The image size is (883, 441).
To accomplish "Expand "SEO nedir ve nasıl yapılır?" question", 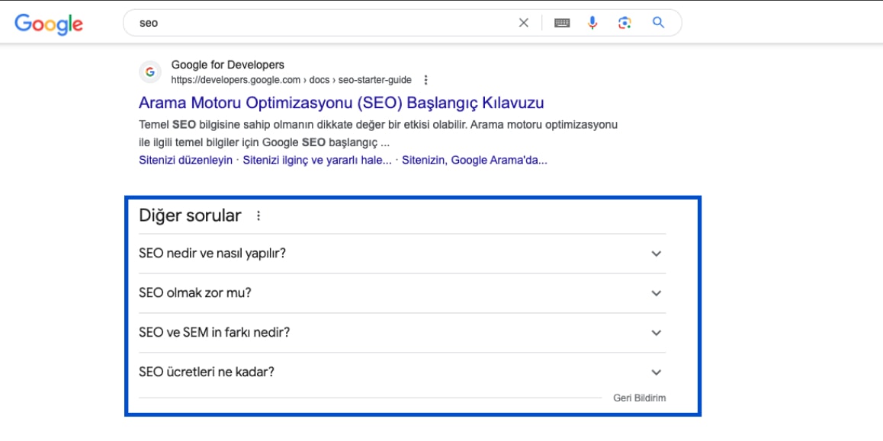I will pyautogui.click(x=402, y=253).
